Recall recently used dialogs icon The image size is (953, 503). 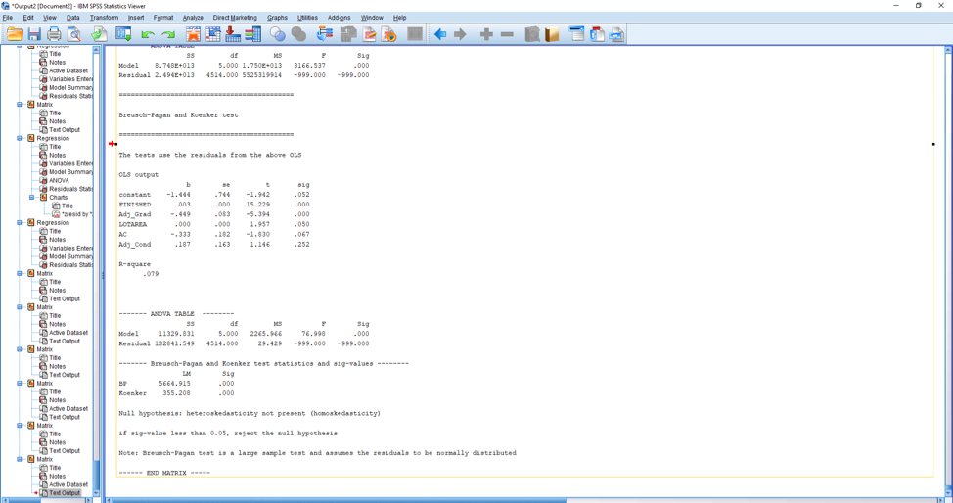coord(123,34)
